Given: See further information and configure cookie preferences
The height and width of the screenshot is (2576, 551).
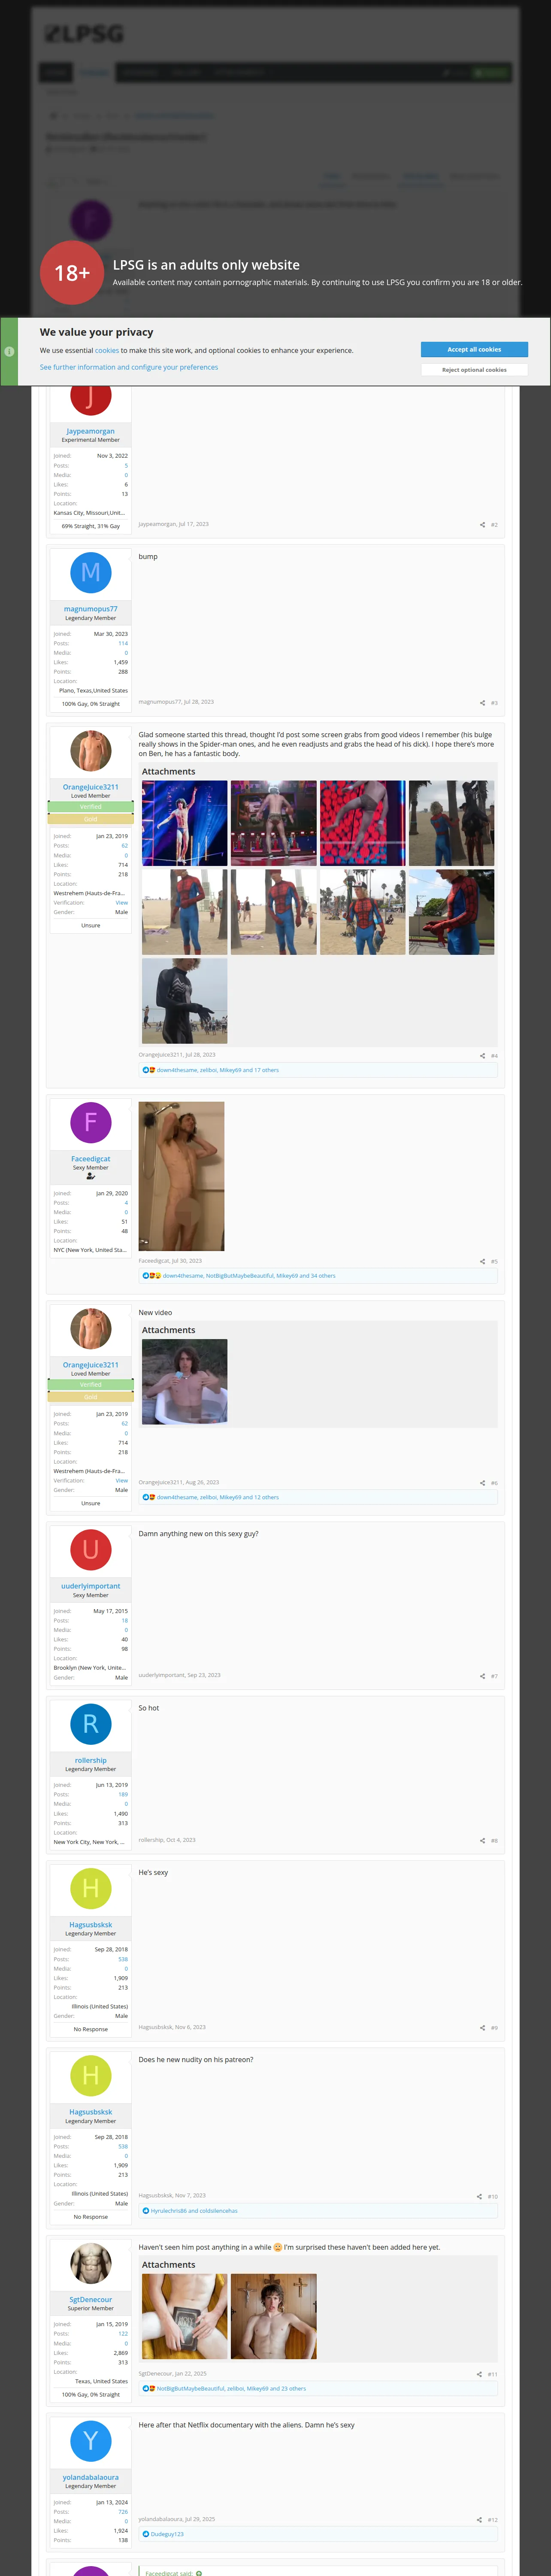Looking at the screenshot, I should 129,367.
